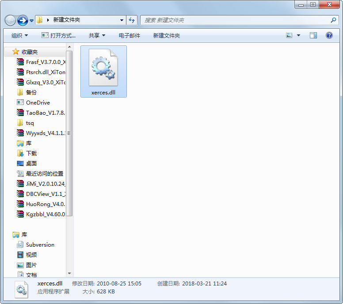Click the DBCView_V1.1 archive icon

[20, 194]
